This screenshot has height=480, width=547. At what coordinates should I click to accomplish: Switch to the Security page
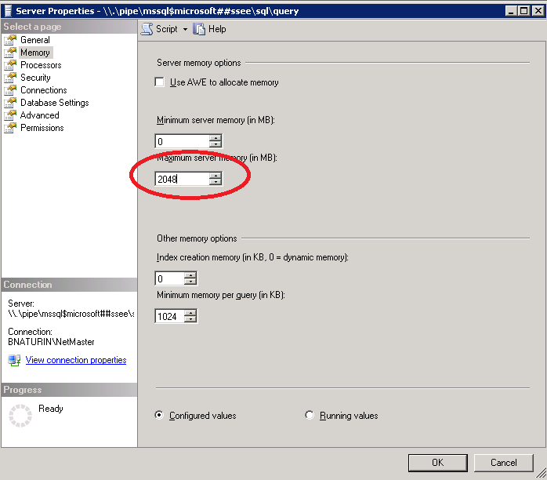[x=35, y=78]
